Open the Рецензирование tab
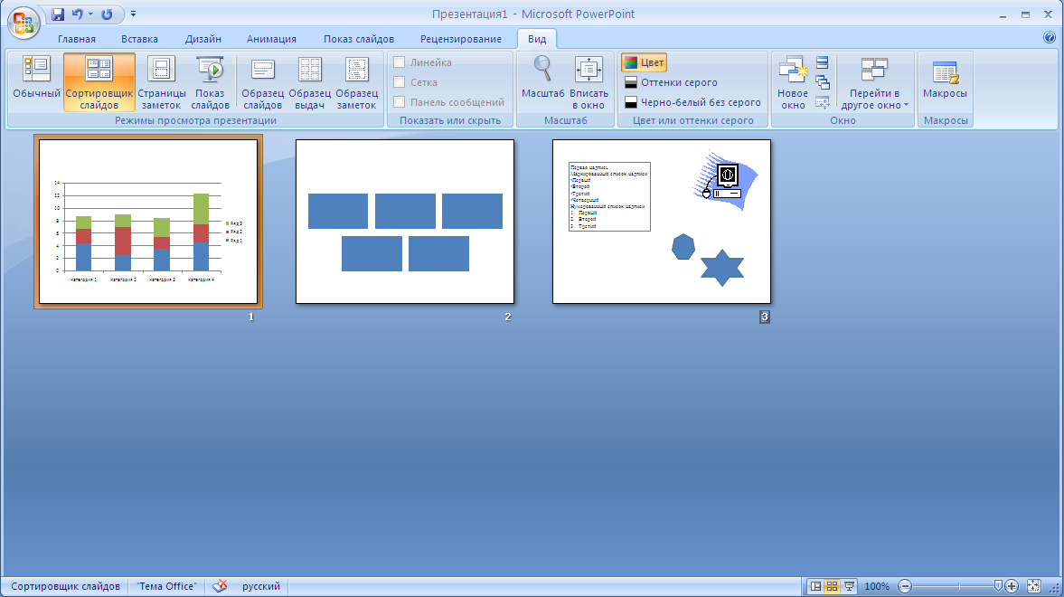The width and height of the screenshot is (1064, 597). (x=461, y=39)
